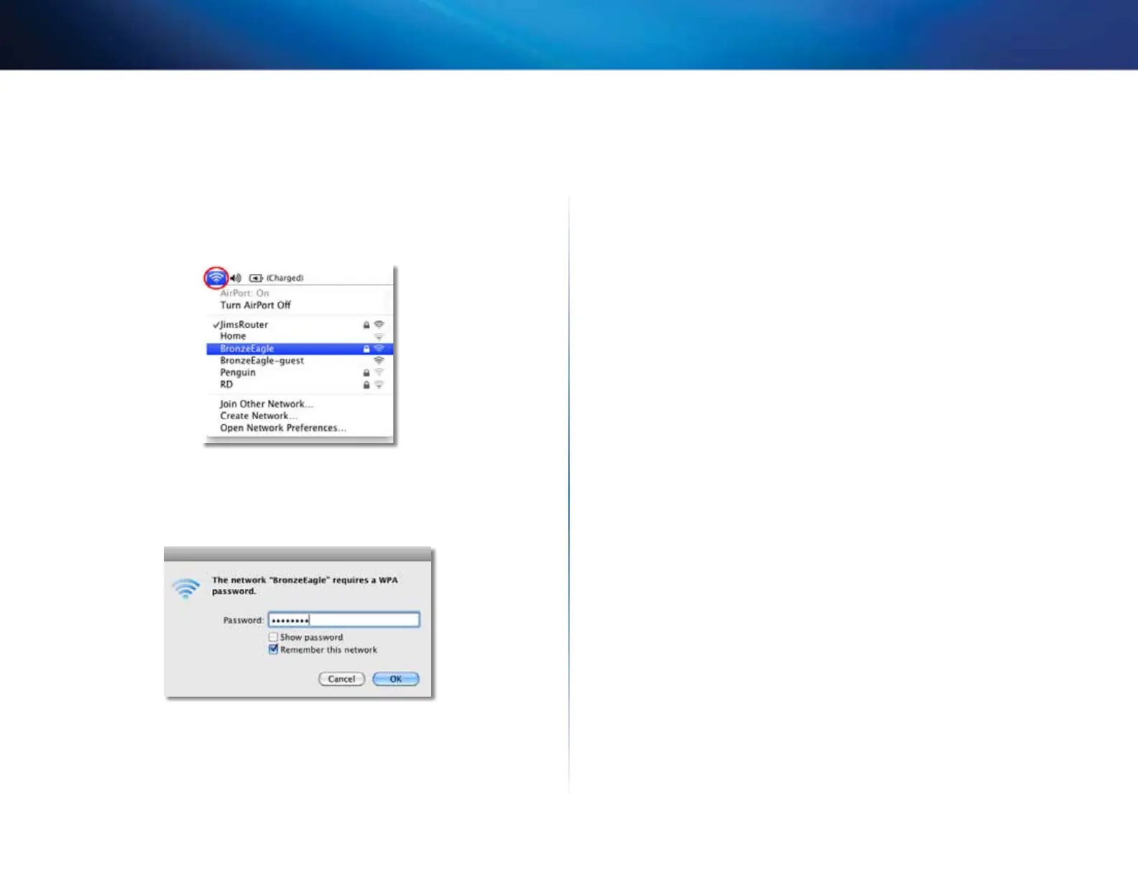Viewport: 1138px width, 880px height.
Task: Enable the Show password checkbox
Action: pyautogui.click(x=273, y=637)
